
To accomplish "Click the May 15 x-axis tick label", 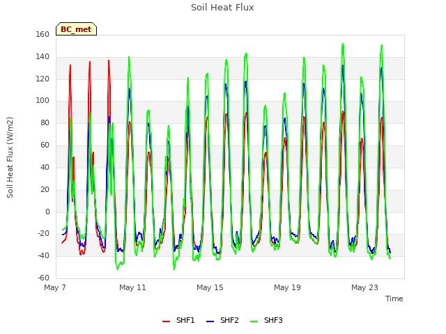I will pos(210,287).
